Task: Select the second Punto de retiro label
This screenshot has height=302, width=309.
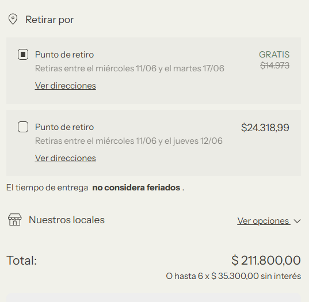Action: [x=64, y=127]
